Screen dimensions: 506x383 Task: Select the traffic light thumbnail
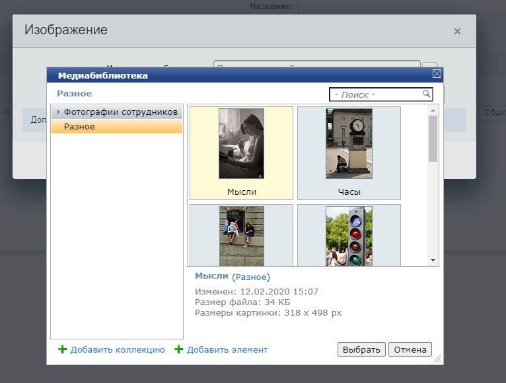coord(349,236)
